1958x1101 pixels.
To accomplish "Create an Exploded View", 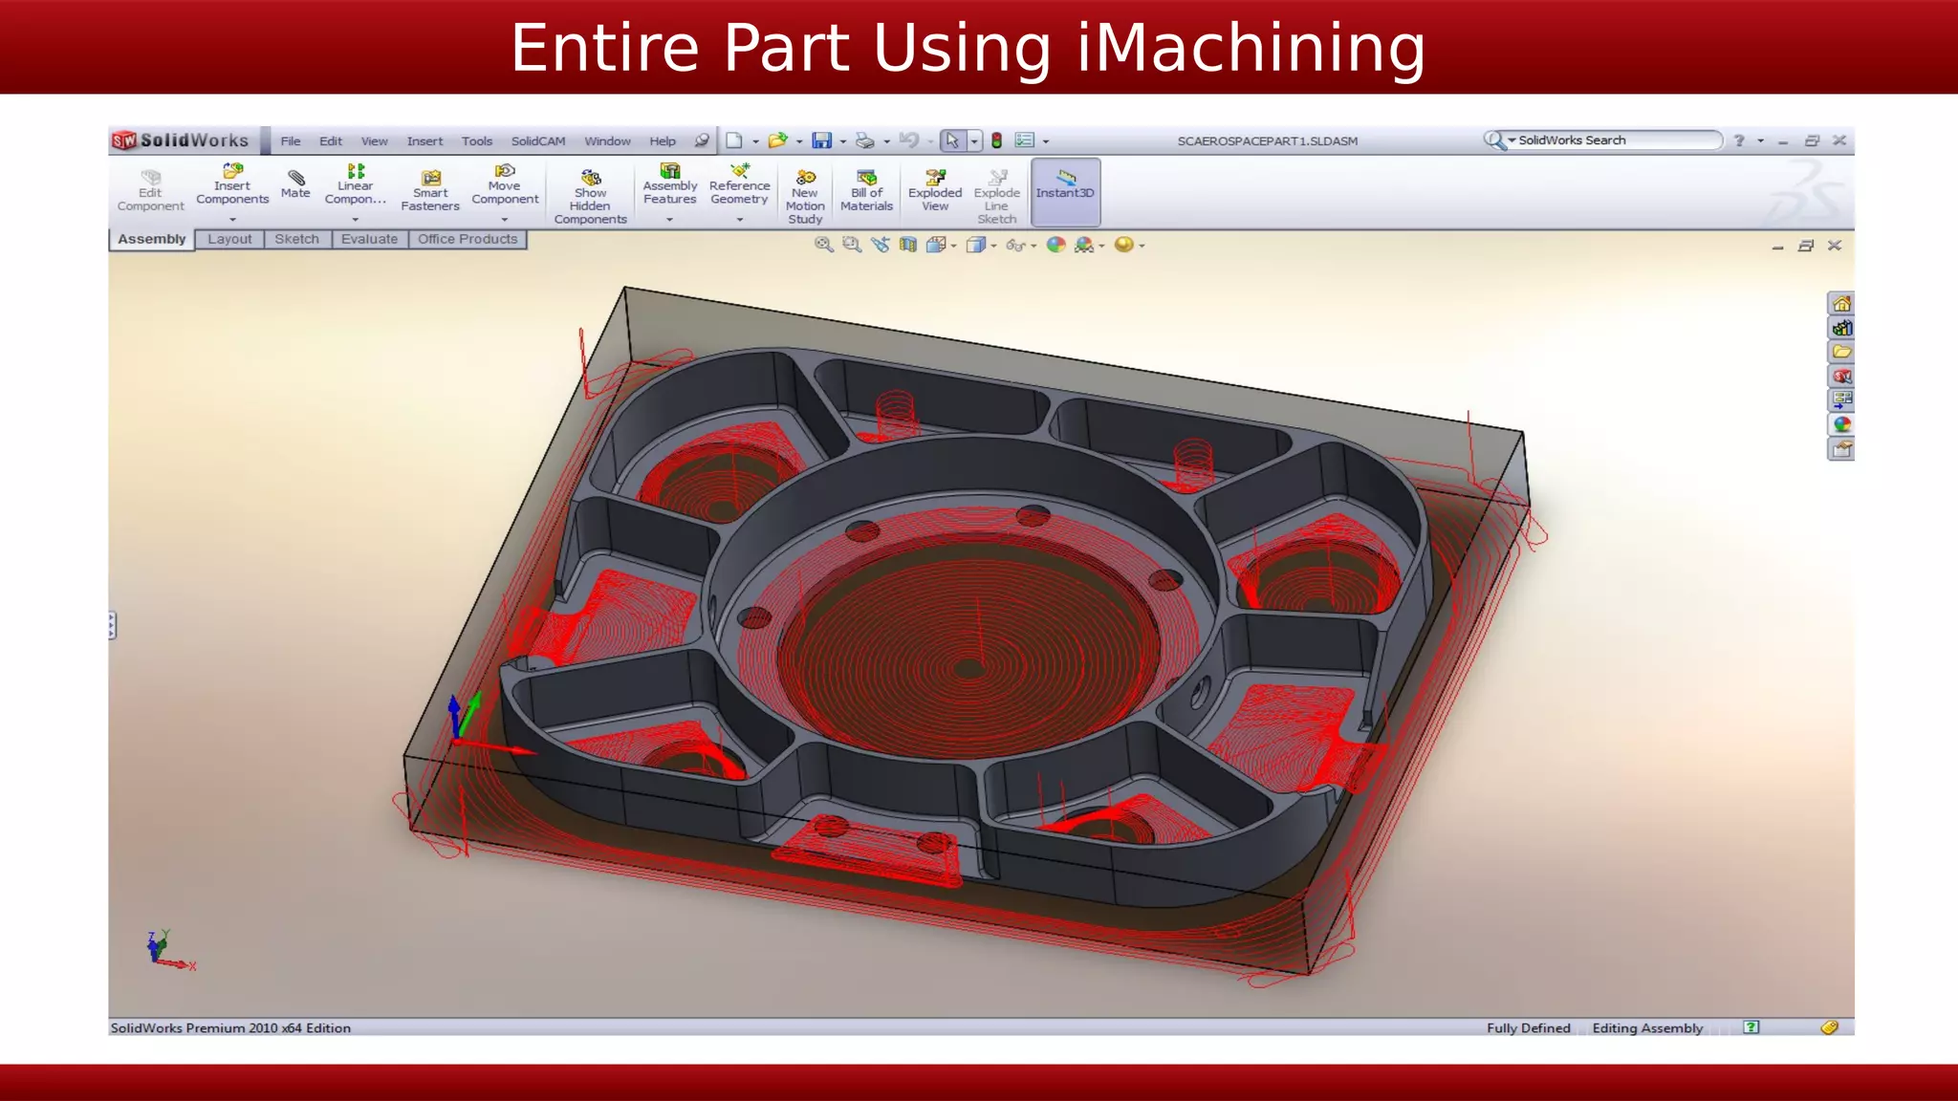I will (935, 191).
